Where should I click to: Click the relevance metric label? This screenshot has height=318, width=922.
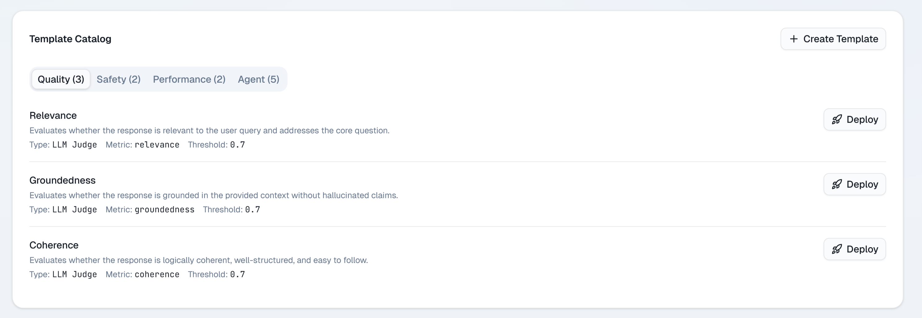(157, 145)
